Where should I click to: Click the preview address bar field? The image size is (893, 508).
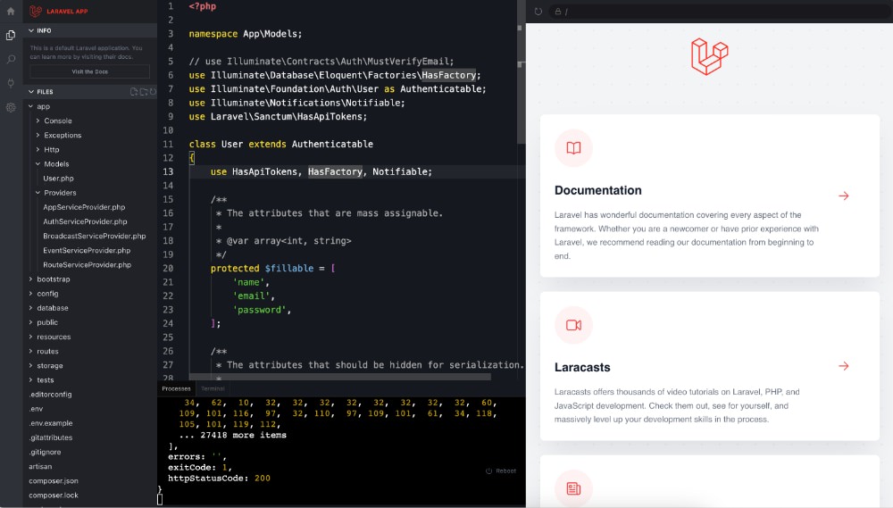tap(719, 12)
